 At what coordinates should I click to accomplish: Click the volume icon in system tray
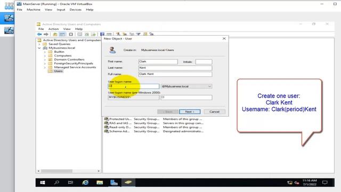point(297,182)
